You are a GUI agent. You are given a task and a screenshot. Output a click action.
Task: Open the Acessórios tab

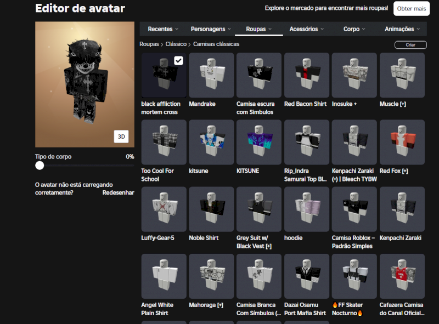306,29
